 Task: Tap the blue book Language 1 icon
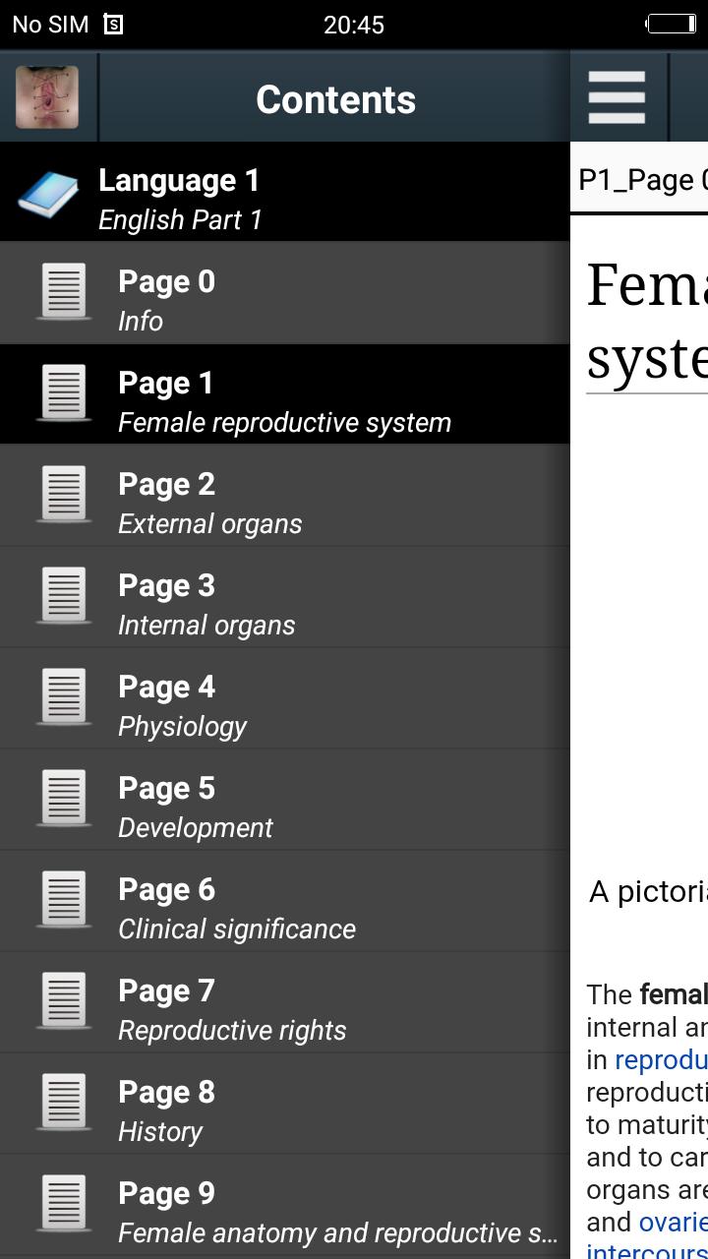click(x=48, y=195)
